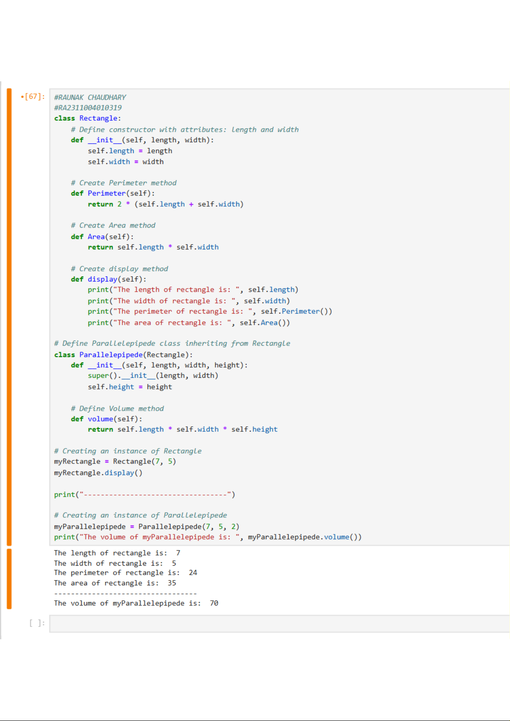Viewport: 510px width, 721px height.
Task: Click output line showing volume 70
Action: coord(136,603)
